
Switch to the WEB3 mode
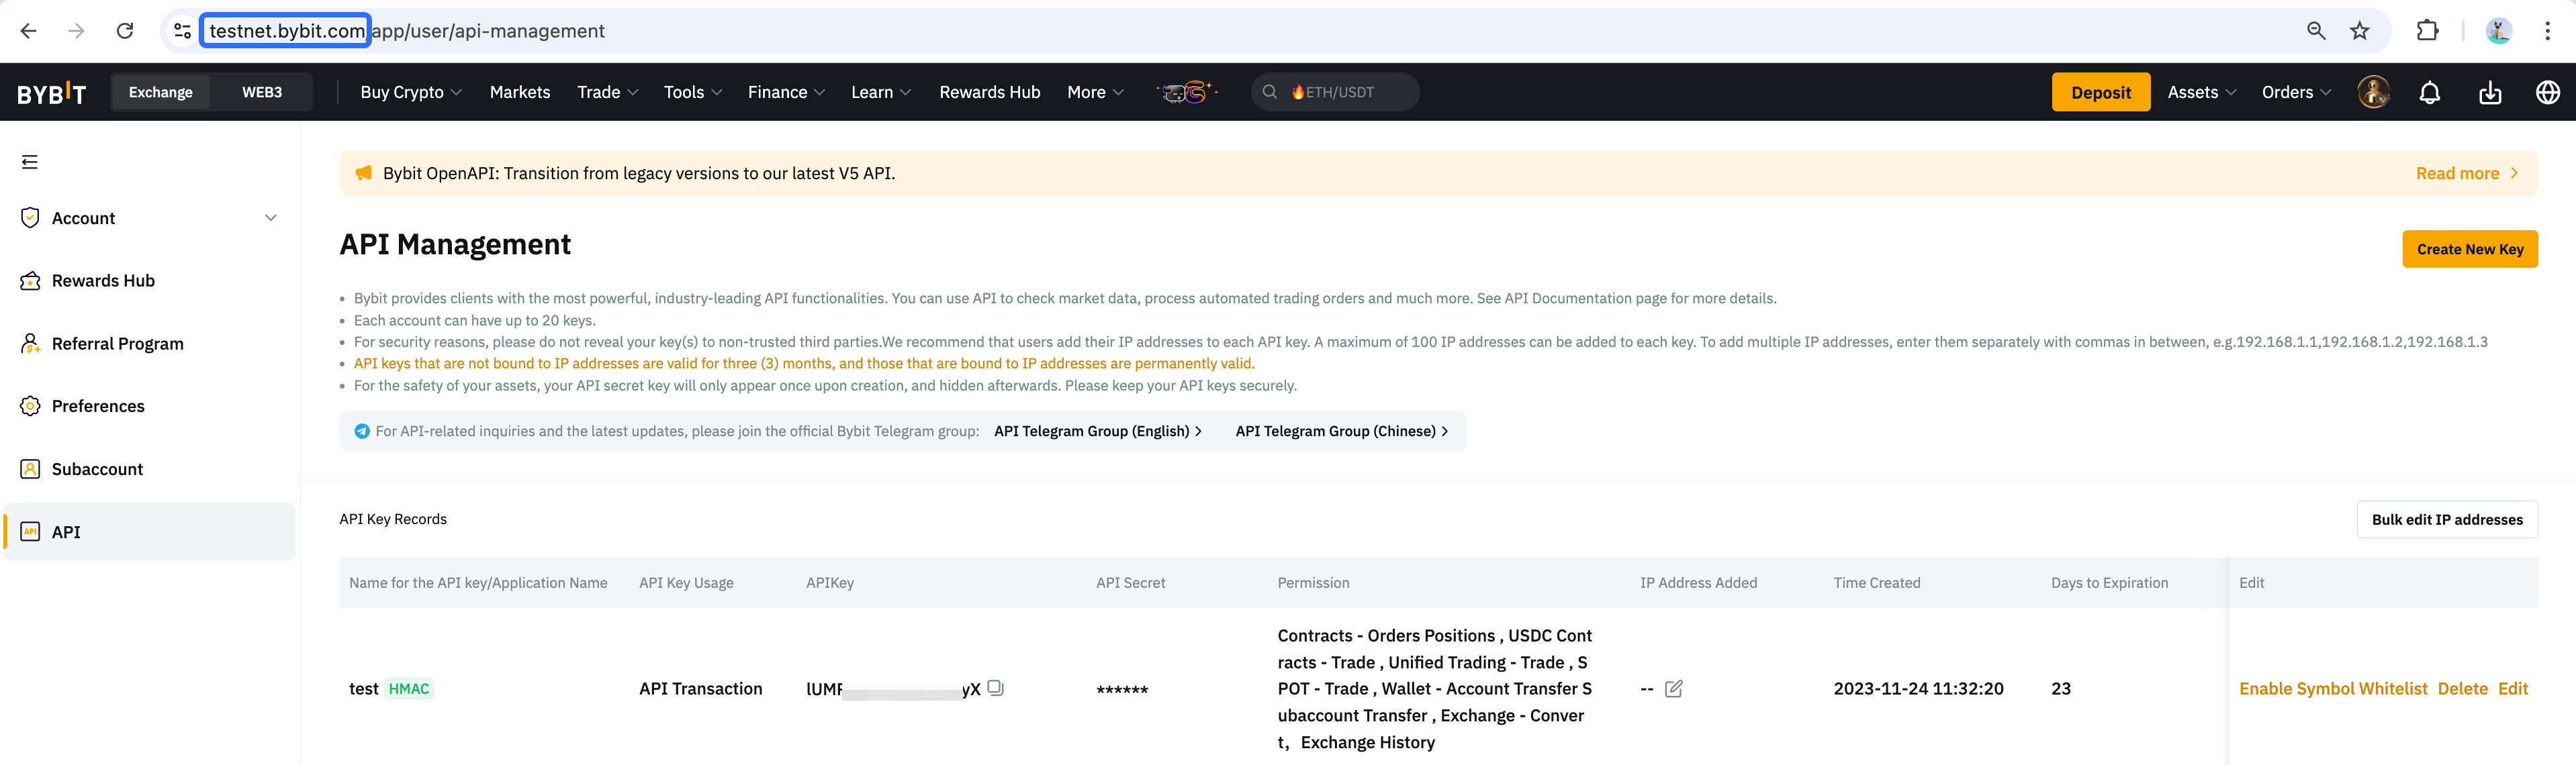tap(262, 92)
